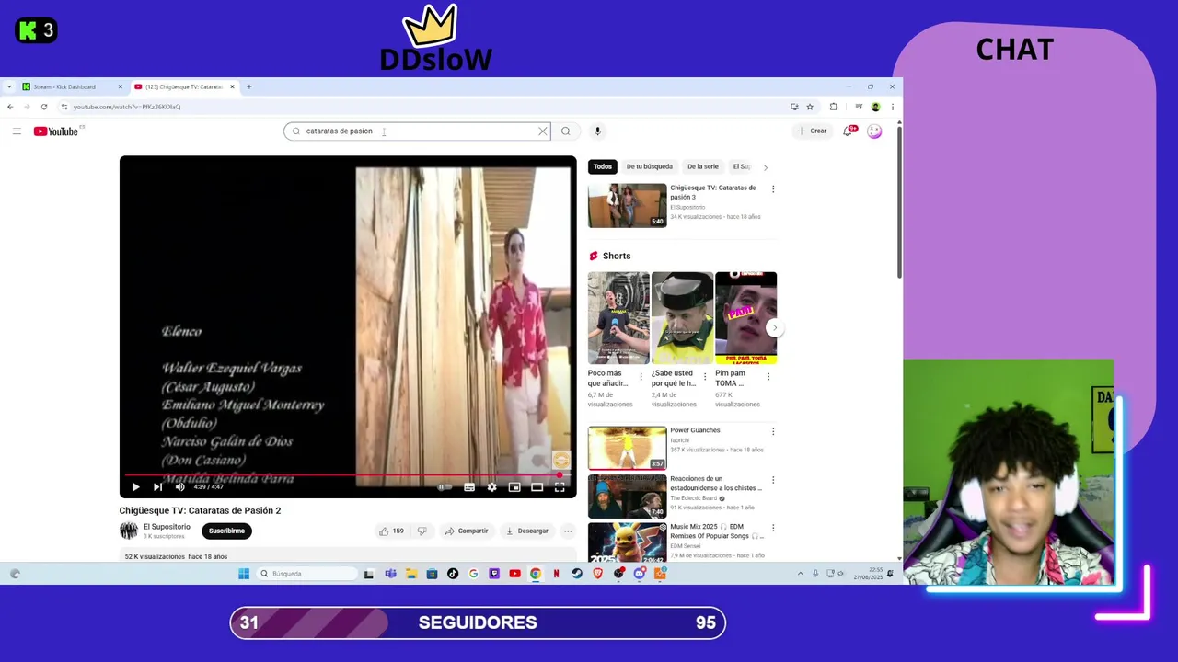The width and height of the screenshot is (1178, 662).
Task: Start voice search with the microphone
Action: point(597,131)
